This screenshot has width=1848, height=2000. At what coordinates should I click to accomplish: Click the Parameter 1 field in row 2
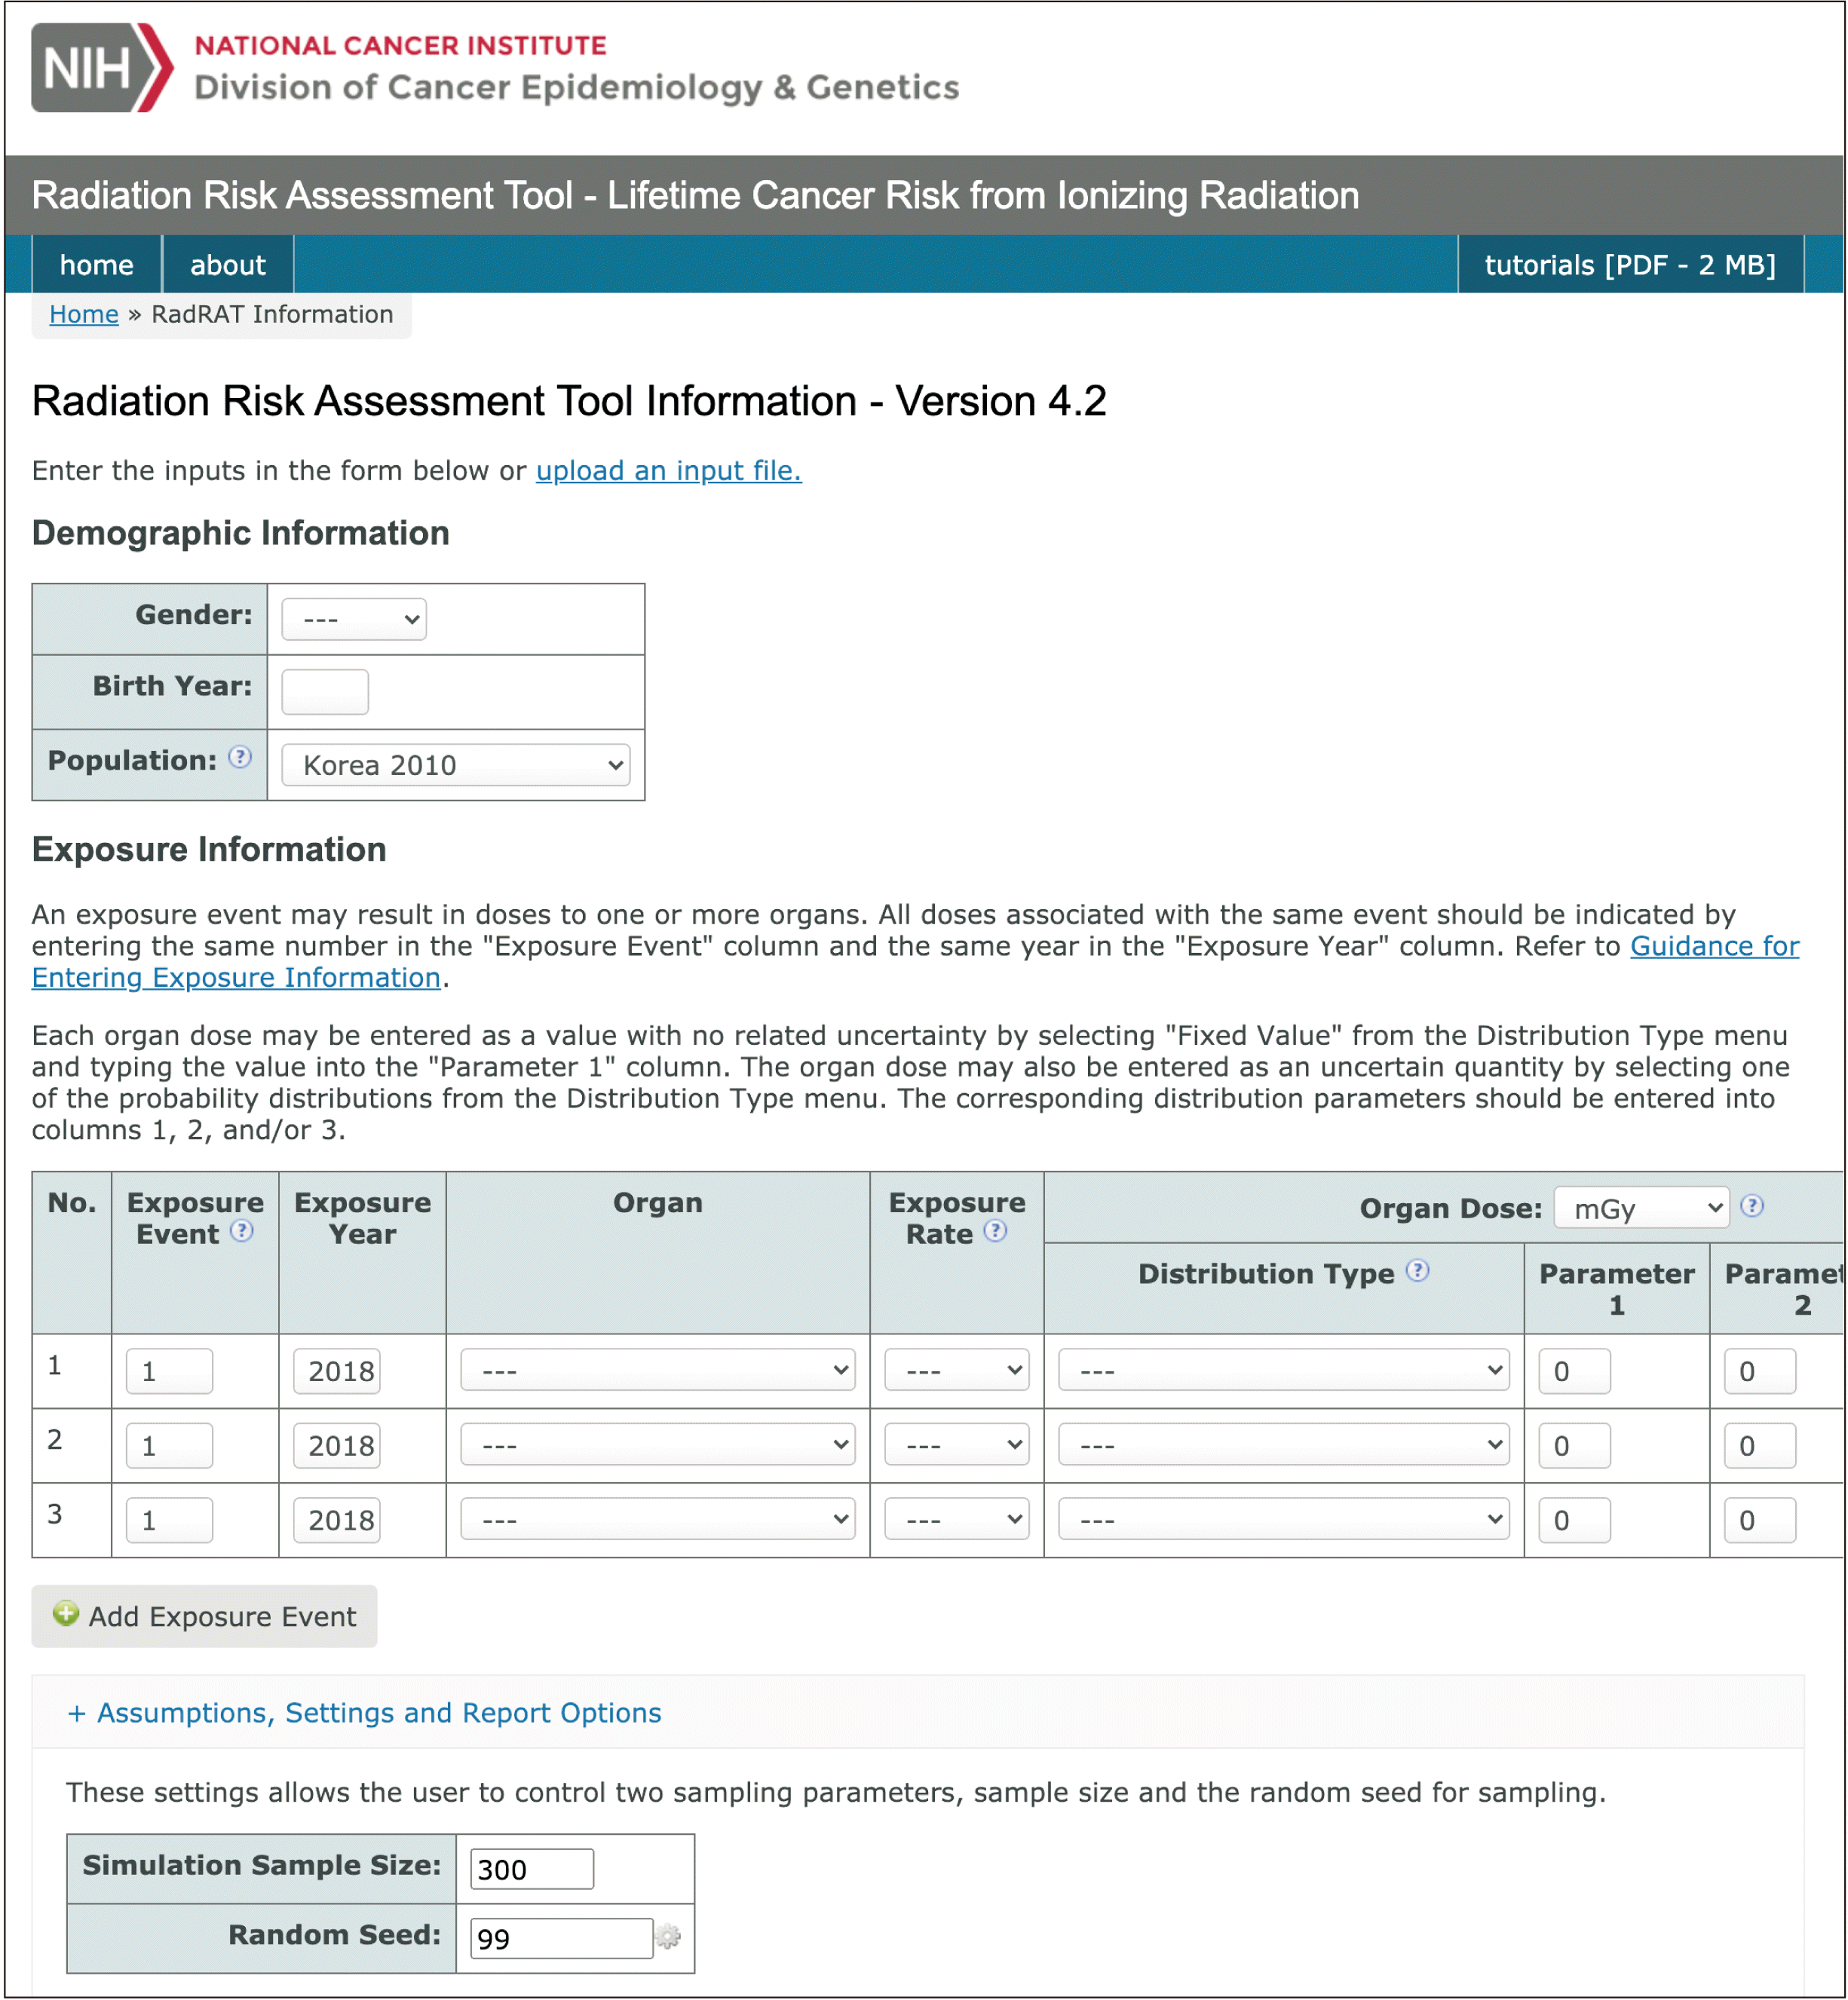pyautogui.click(x=1575, y=1446)
